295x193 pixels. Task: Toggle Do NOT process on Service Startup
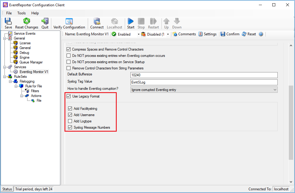coord(68,62)
